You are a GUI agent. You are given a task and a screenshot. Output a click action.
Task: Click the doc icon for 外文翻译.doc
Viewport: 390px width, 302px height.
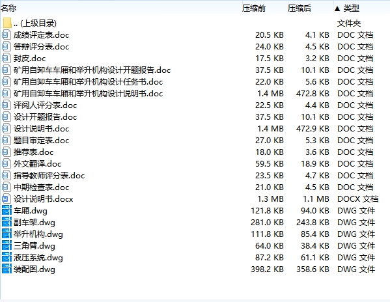click(x=7, y=163)
